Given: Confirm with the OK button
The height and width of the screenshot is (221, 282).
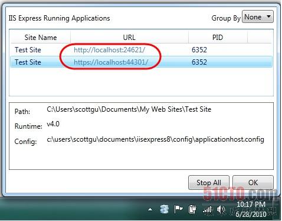Looking at the screenshot, I should tap(253, 182).
